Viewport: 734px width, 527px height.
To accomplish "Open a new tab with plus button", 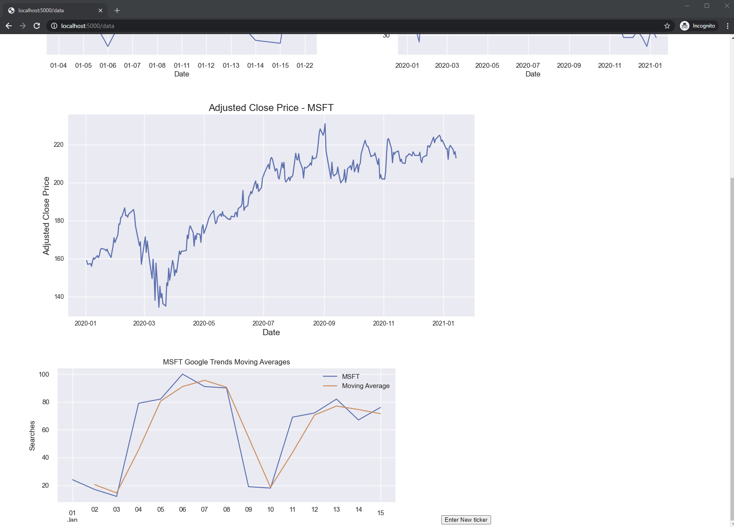I will [x=117, y=10].
